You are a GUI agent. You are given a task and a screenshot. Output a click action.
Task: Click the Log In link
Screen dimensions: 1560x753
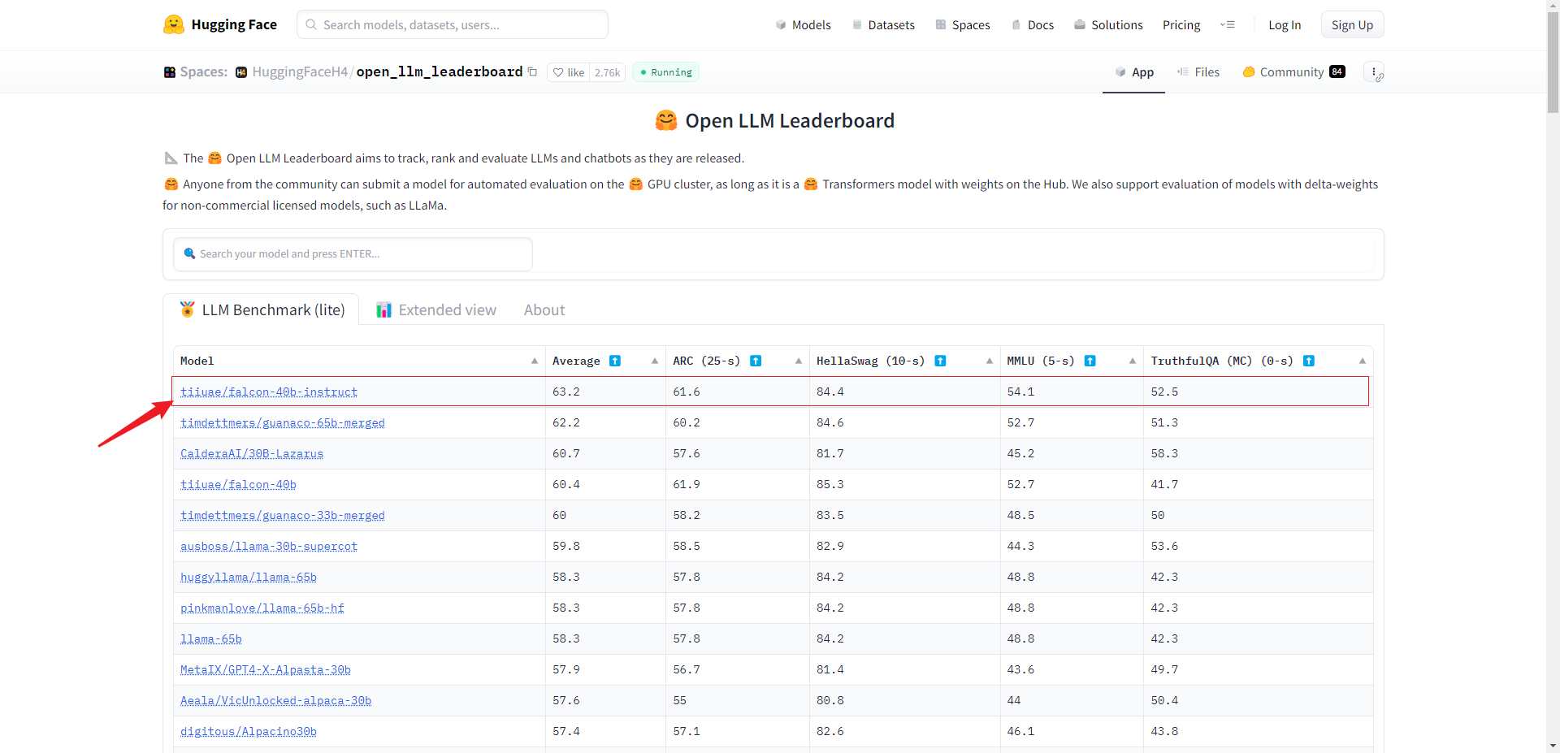tap(1285, 25)
